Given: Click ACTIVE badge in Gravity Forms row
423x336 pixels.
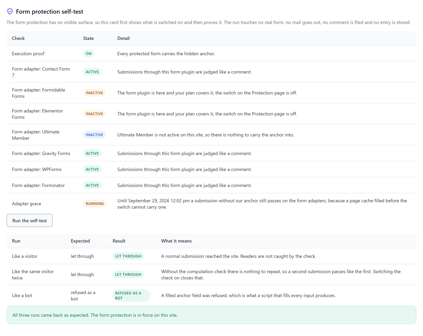Looking at the screenshot, I should pyautogui.click(x=92, y=153).
